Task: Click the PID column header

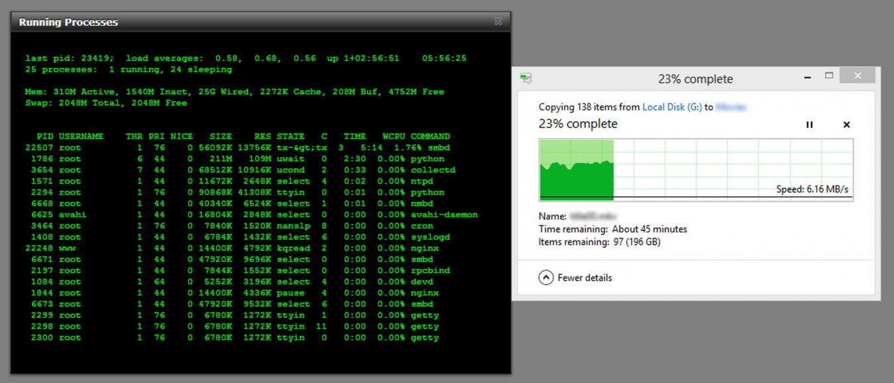Action: pyautogui.click(x=45, y=137)
